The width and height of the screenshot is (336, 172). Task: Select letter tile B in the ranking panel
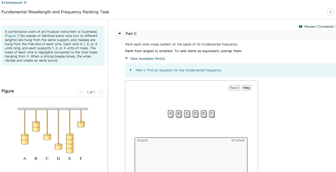tap(178, 113)
